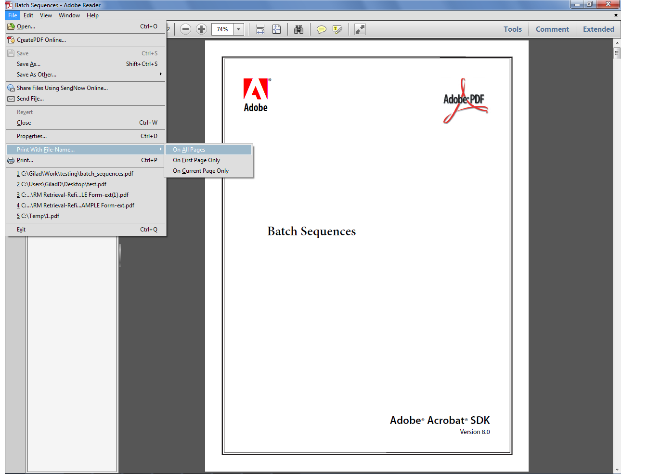Select the Find tool binoculars icon
The image size is (648, 474).
(x=298, y=29)
